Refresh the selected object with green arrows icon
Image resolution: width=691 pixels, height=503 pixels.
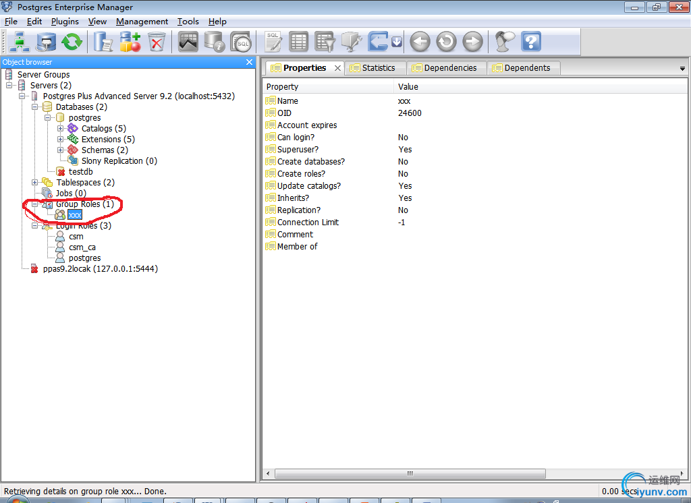click(72, 42)
